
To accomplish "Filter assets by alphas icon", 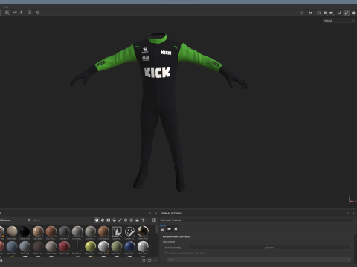I will pos(126,220).
